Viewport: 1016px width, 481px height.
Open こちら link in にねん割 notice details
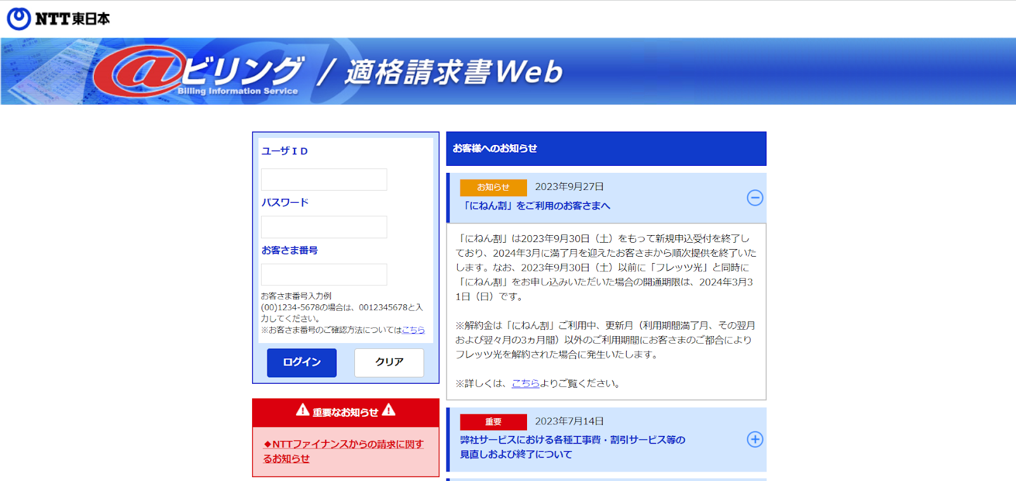tap(526, 383)
